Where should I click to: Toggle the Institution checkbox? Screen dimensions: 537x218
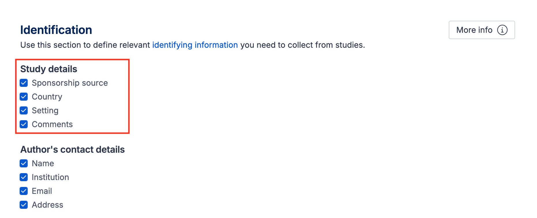point(24,177)
